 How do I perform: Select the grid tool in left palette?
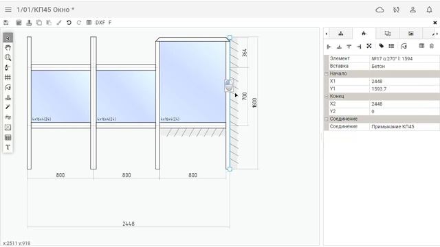[x=8, y=78]
